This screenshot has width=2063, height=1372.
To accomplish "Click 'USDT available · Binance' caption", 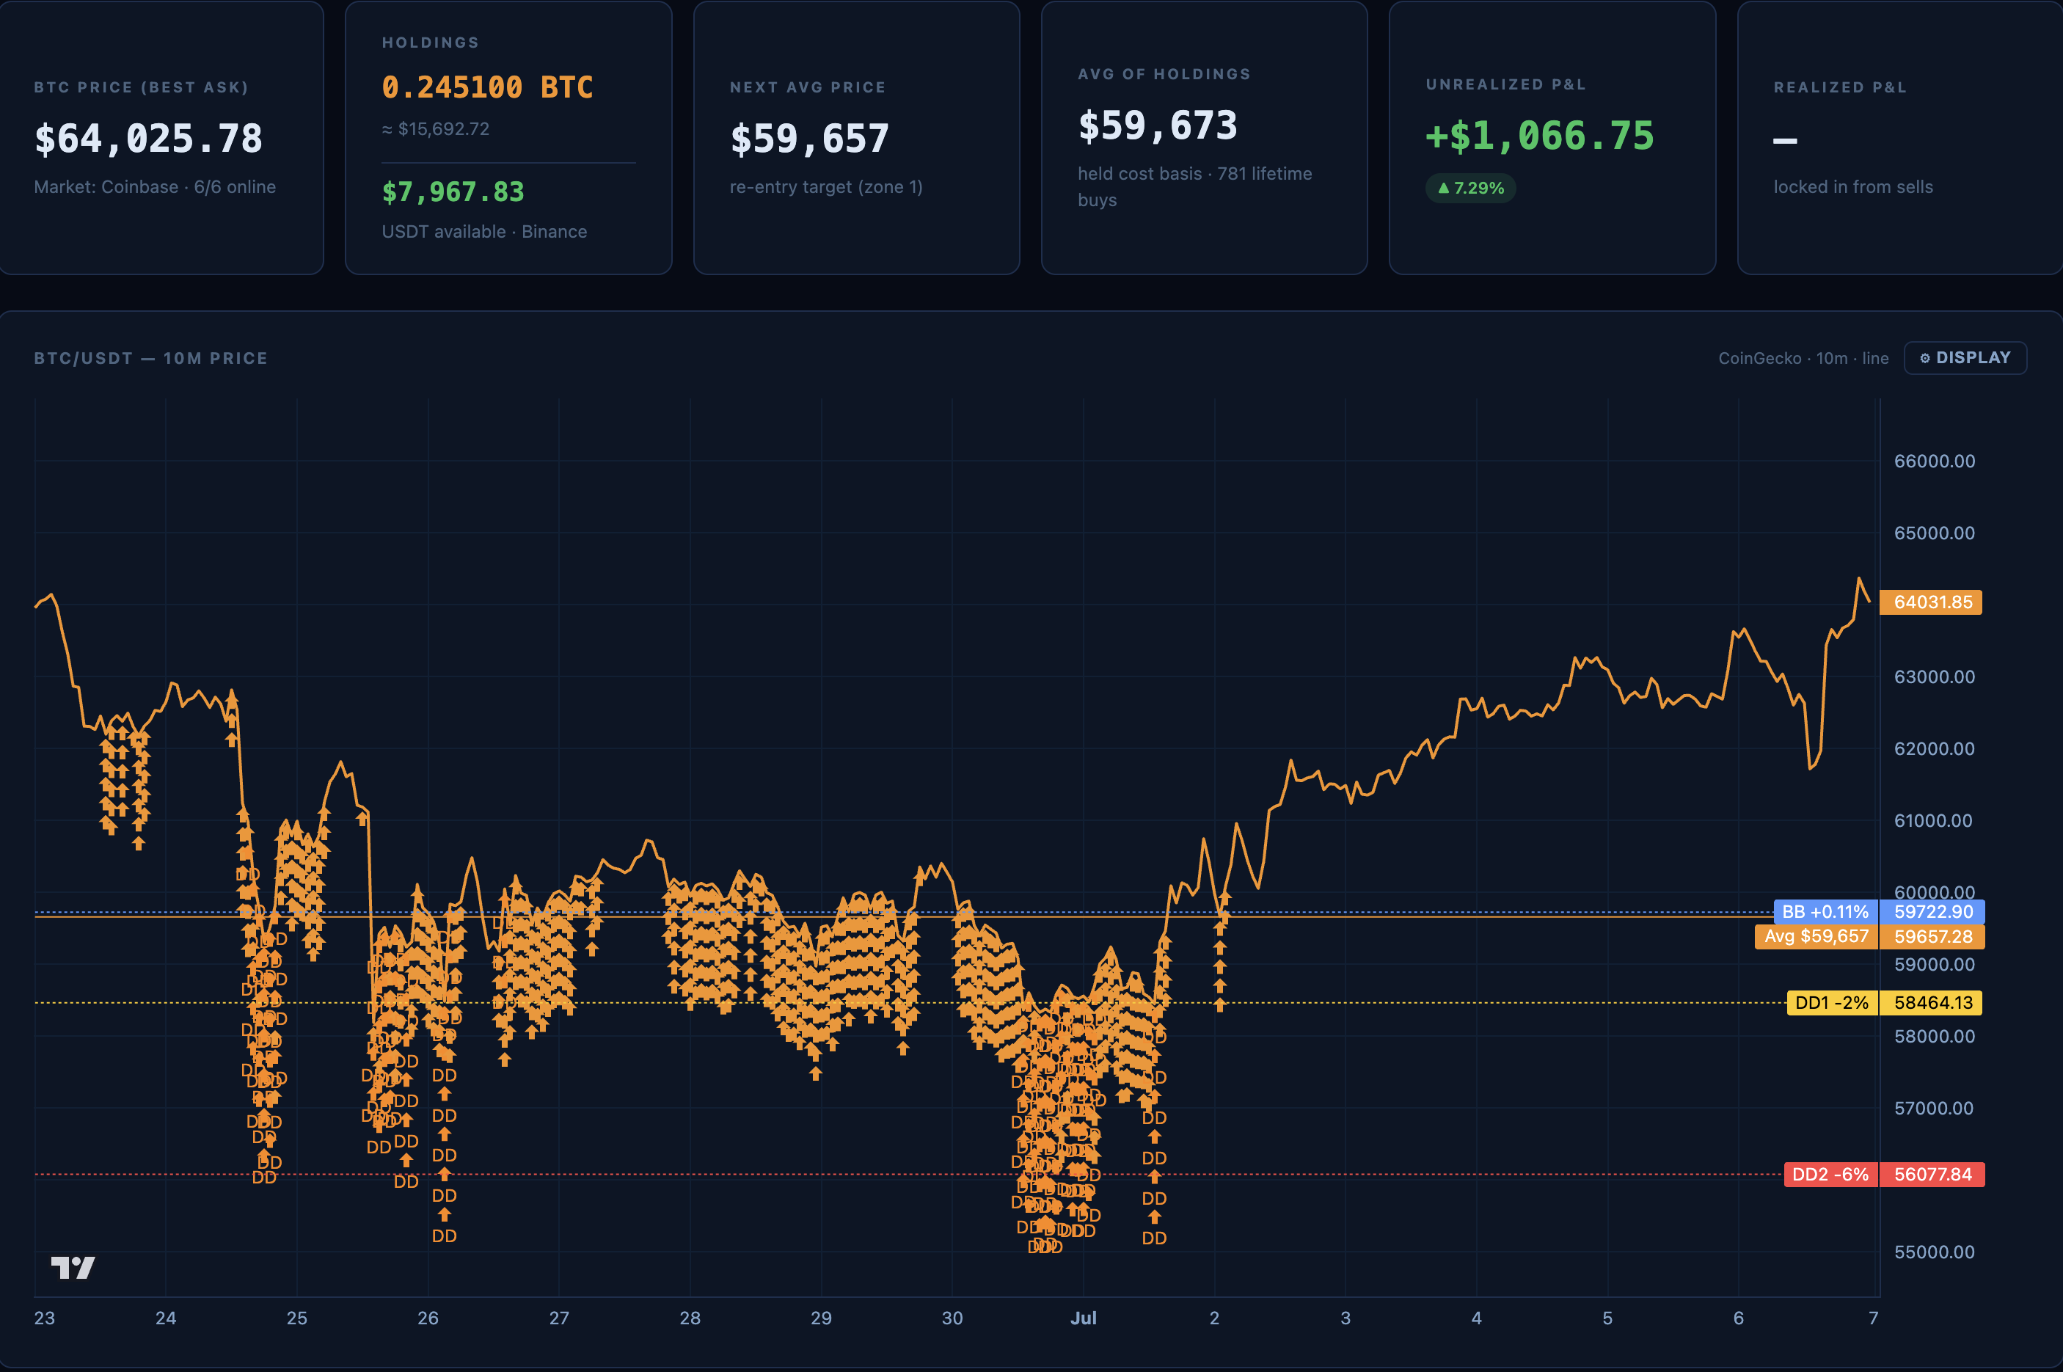I will (x=483, y=231).
